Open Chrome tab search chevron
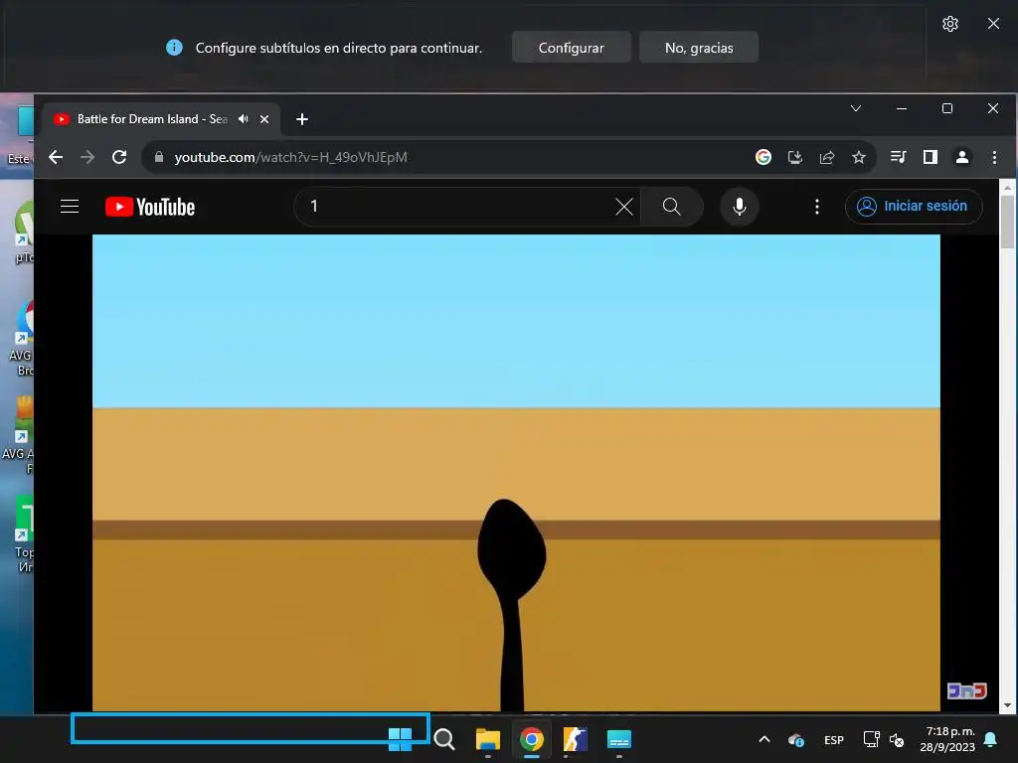This screenshot has height=763, width=1018. tap(856, 108)
